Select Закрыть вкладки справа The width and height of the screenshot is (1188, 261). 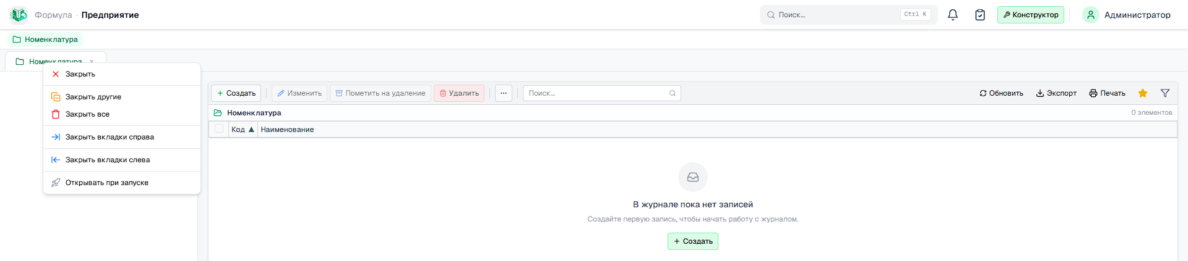click(122, 137)
